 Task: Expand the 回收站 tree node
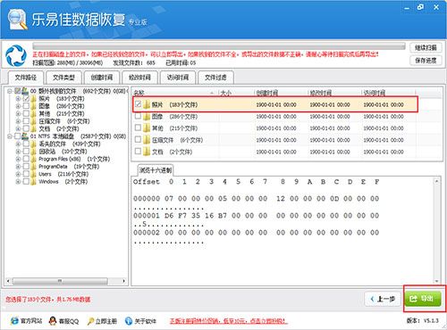tap(18, 152)
